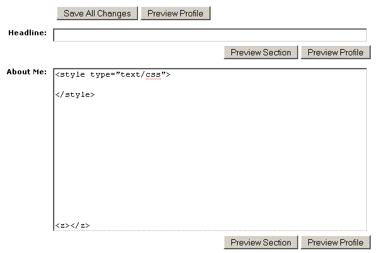Click Preview Section below the About Me box
382x253 pixels.
pyautogui.click(x=260, y=242)
